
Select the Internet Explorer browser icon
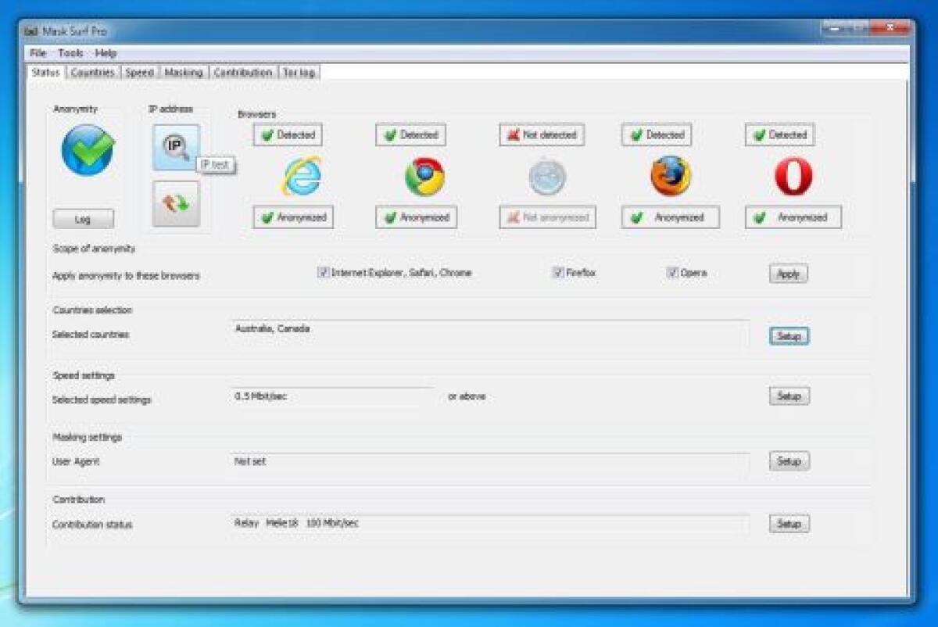coord(302,178)
